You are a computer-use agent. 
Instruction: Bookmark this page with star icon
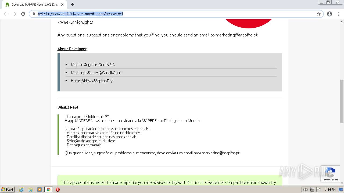[x=319, y=14]
